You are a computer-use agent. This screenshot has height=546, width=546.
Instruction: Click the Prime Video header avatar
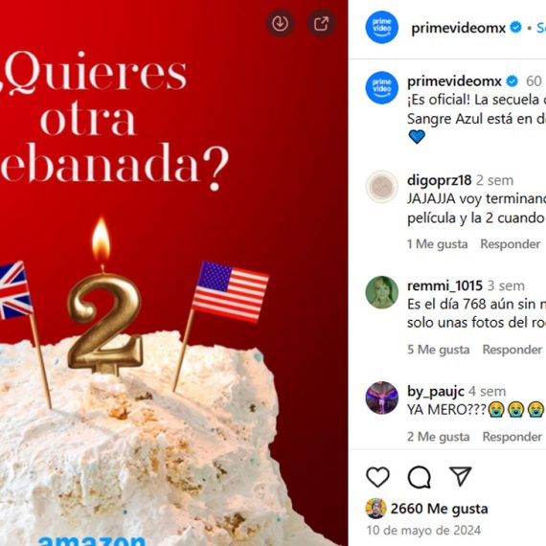(382, 27)
